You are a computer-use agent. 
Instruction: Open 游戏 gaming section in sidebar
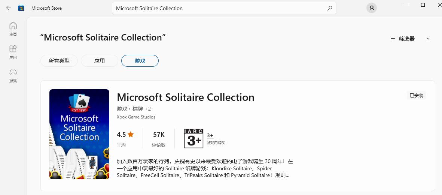(13, 75)
